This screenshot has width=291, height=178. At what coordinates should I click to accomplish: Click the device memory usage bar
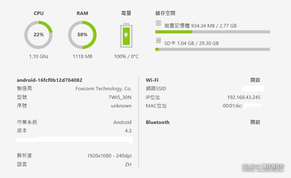(213, 32)
